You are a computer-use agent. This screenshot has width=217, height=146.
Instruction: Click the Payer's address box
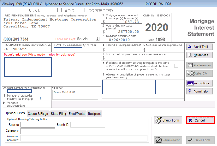pyautogui.click(x=28, y=67)
